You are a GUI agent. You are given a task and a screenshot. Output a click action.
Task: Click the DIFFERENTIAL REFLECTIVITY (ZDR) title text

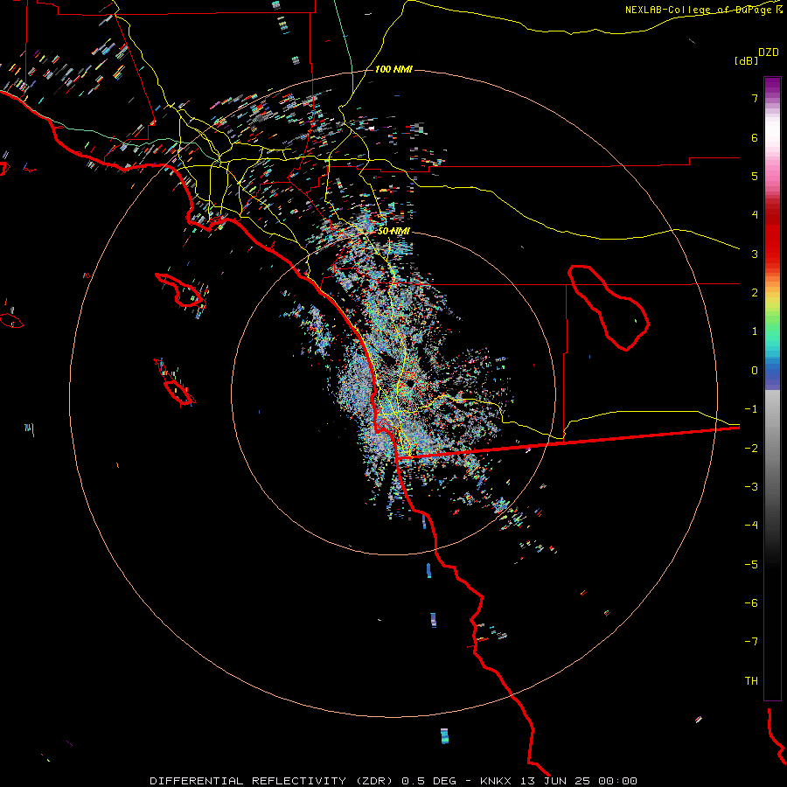coord(273,781)
